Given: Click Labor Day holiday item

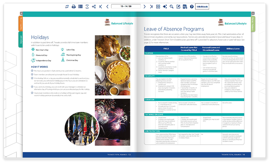Looking at the screenshot, I should click(68, 50).
